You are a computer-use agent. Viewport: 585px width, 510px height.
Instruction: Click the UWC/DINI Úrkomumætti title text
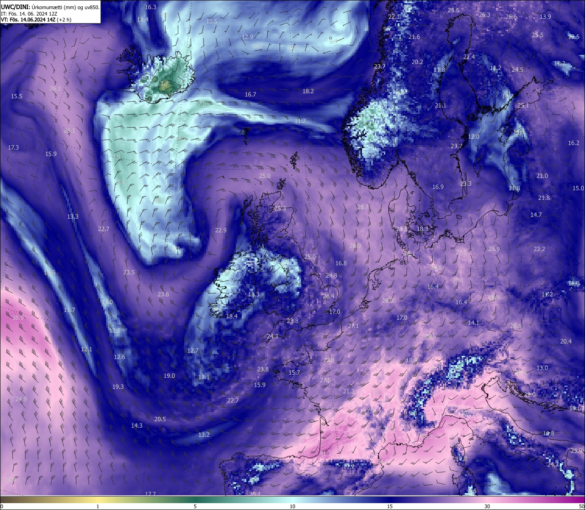(50, 7)
